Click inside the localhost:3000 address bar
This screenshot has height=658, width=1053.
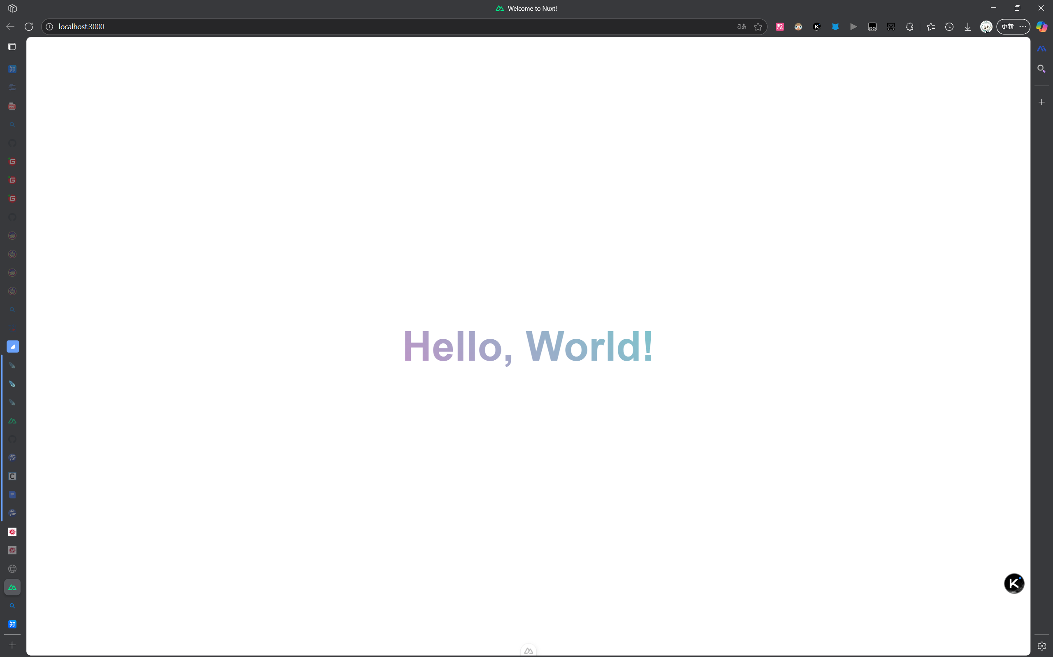(x=174, y=27)
